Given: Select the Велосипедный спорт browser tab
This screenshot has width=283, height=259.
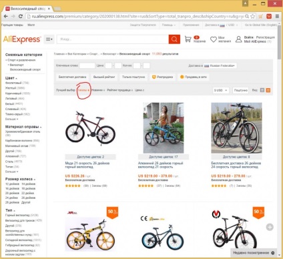Looking at the screenshot, I should click(28, 9).
